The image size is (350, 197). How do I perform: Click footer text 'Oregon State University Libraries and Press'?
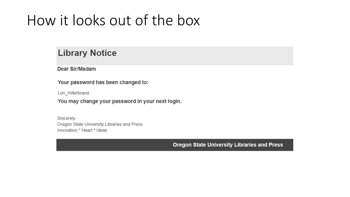tap(228, 145)
